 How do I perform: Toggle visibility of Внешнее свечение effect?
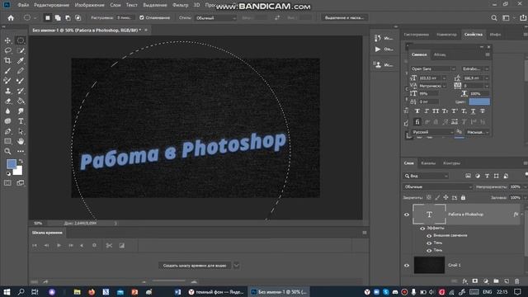point(429,236)
